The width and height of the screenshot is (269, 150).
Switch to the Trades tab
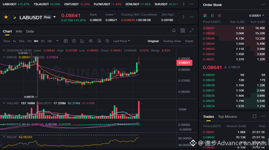pos(209,117)
